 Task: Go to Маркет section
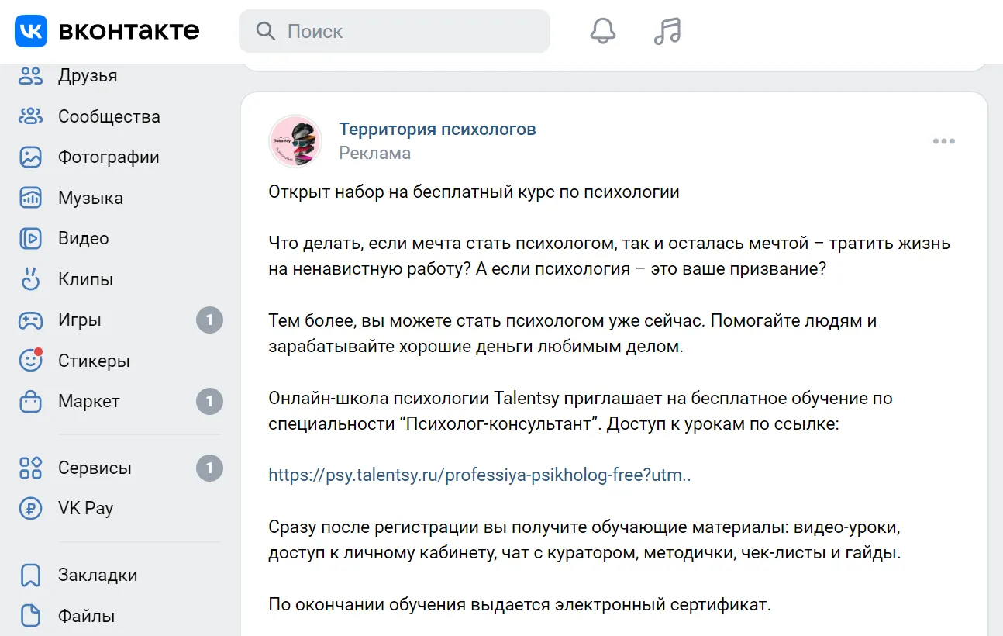pos(88,402)
